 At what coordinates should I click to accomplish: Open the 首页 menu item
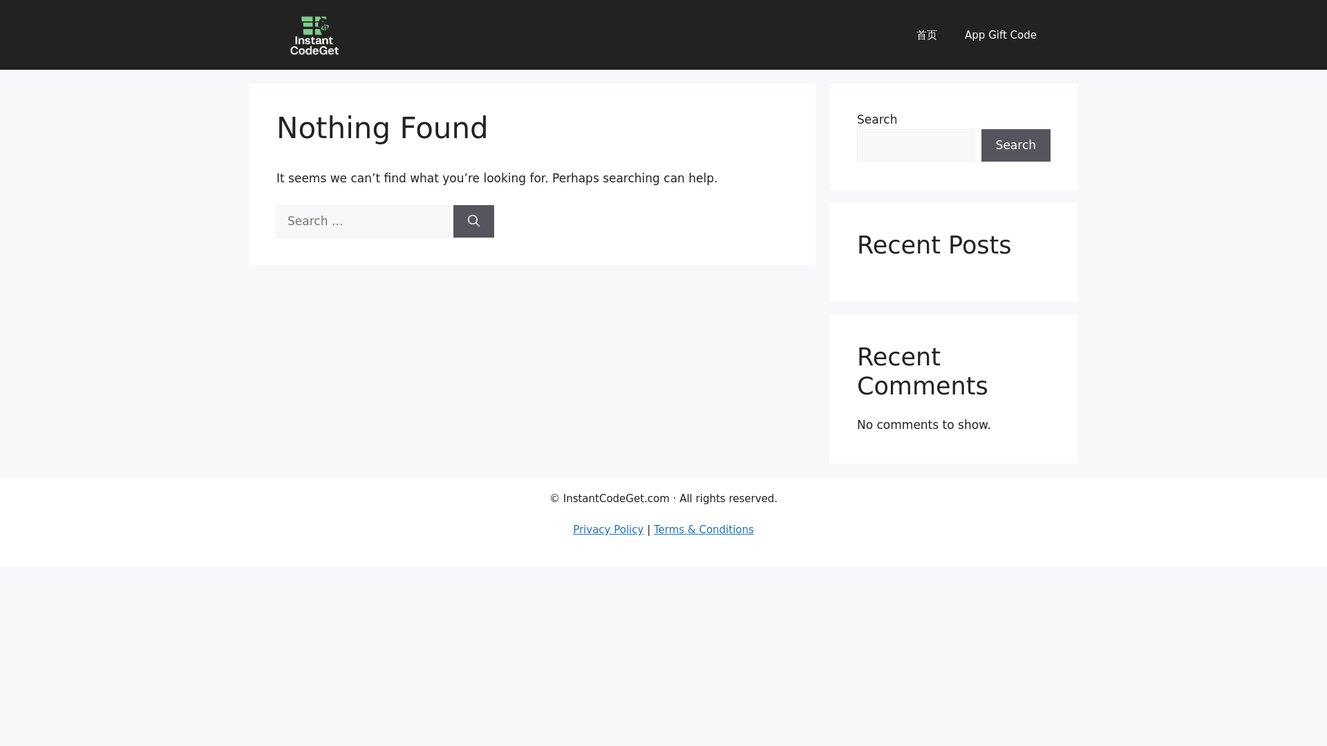click(x=926, y=35)
